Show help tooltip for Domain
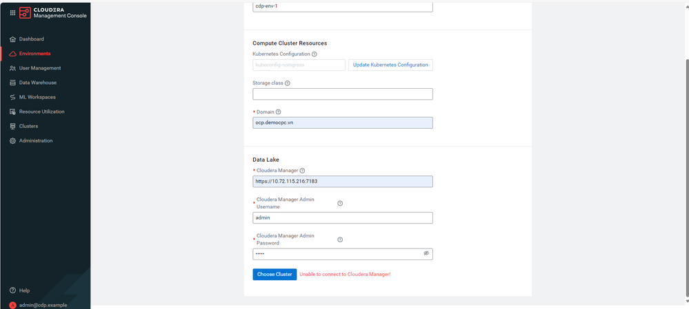Image resolution: width=689 pixels, height=309 pixels. coord(278,111)
